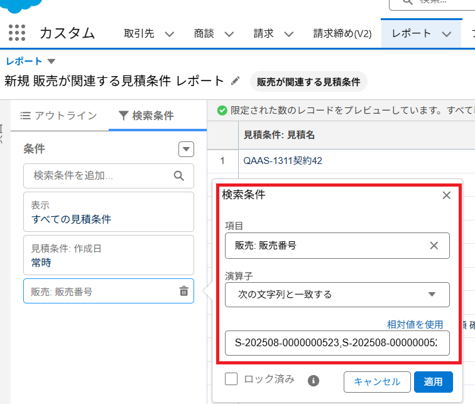
Task: Click the 適用 button
Action: (x=433, y=382)
